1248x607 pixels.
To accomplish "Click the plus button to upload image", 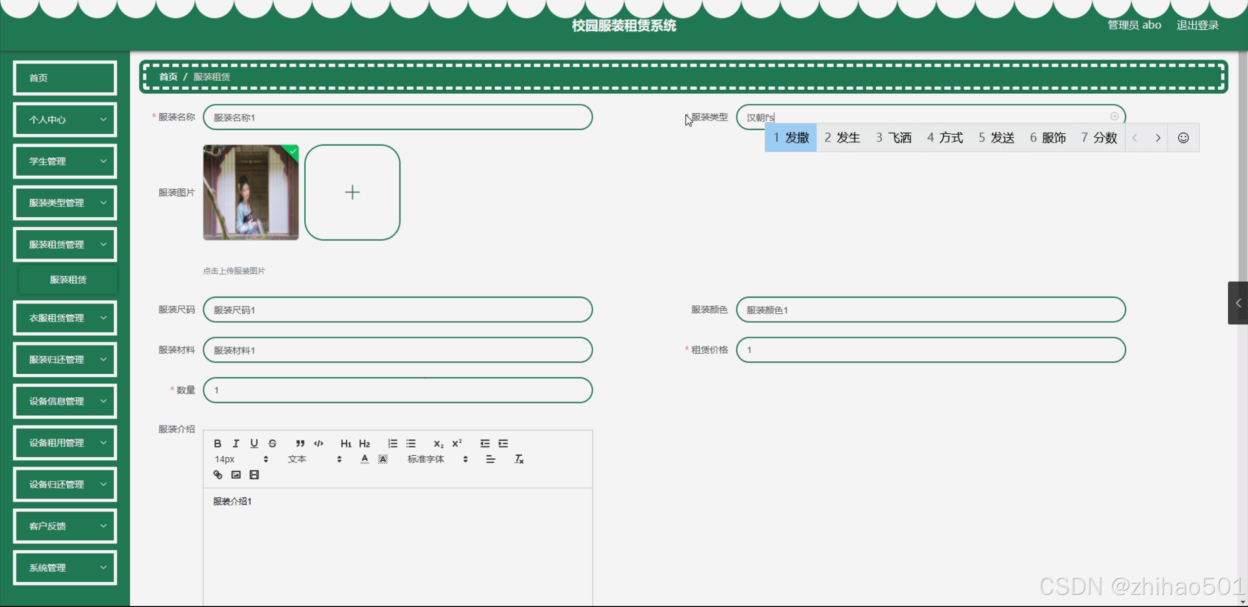I will point(352,192).
